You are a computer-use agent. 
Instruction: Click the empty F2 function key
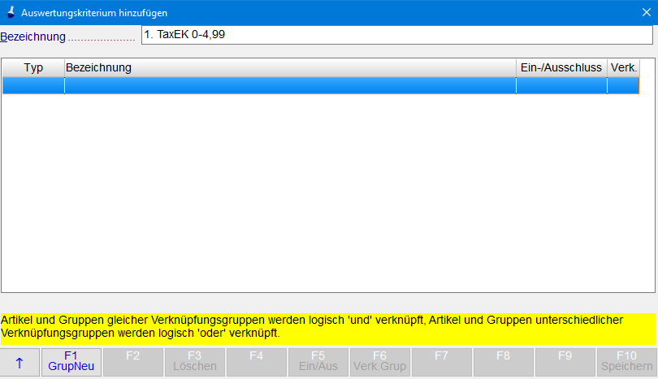tap(133, 362)
